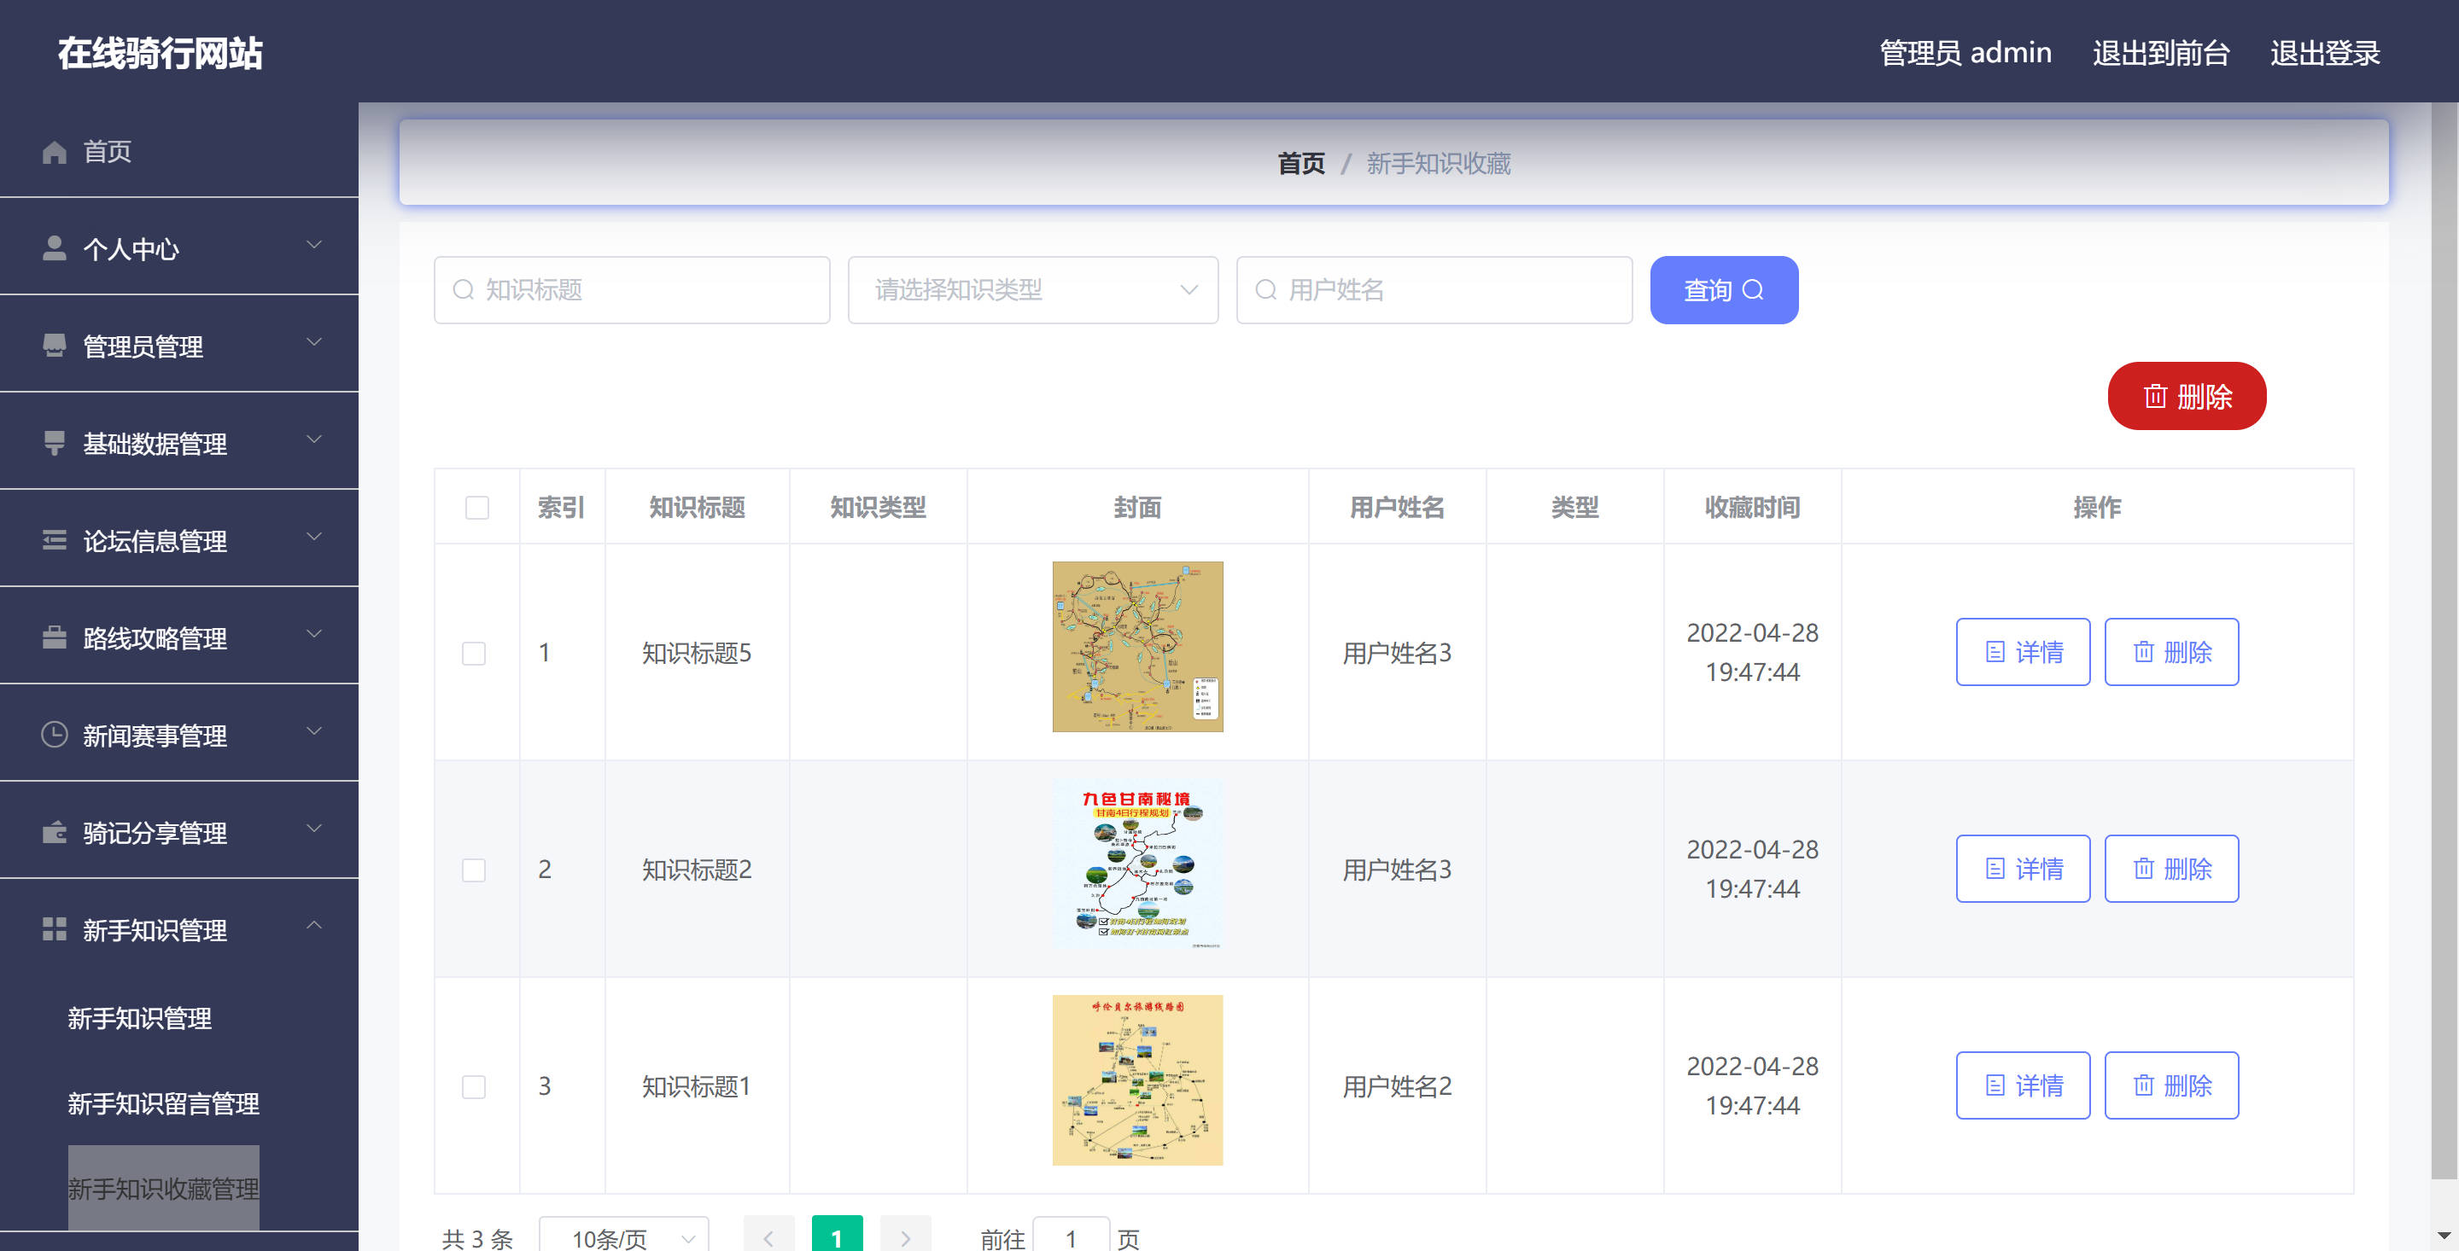Screen dimensions: 2459x1251
Task: Expand the 个人中心 menu chevron
Action: pos(314,245)
